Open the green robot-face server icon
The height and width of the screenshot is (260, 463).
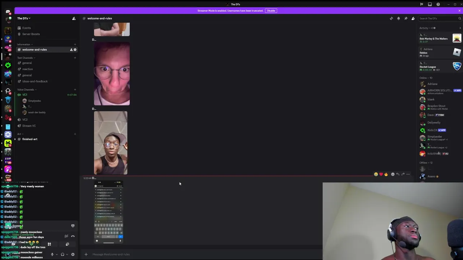coord(8,65)
